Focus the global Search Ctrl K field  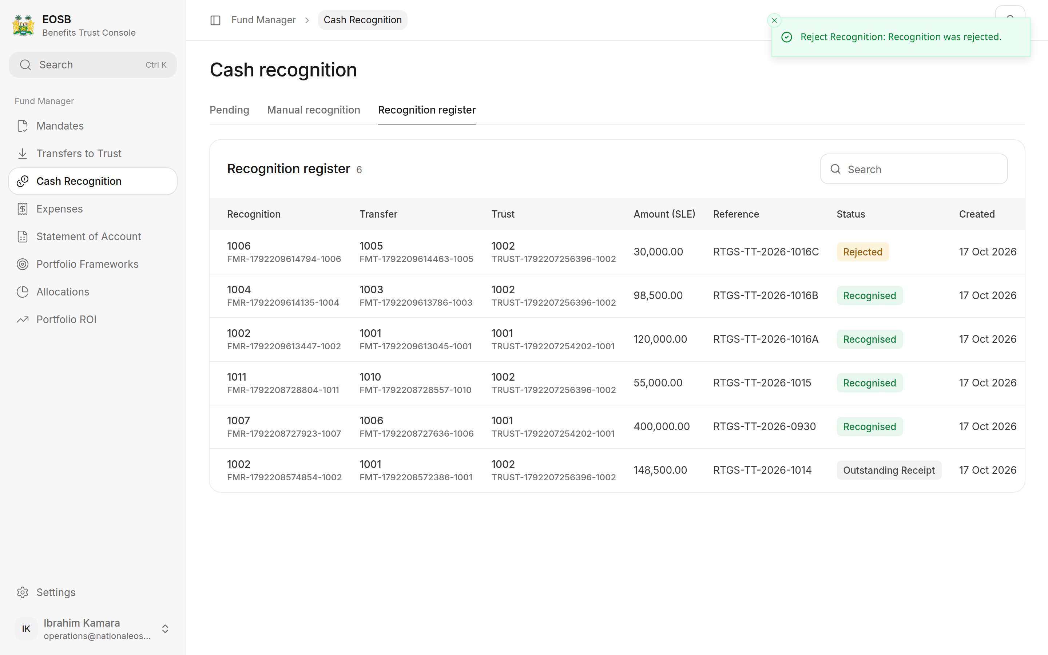(93, 65)
